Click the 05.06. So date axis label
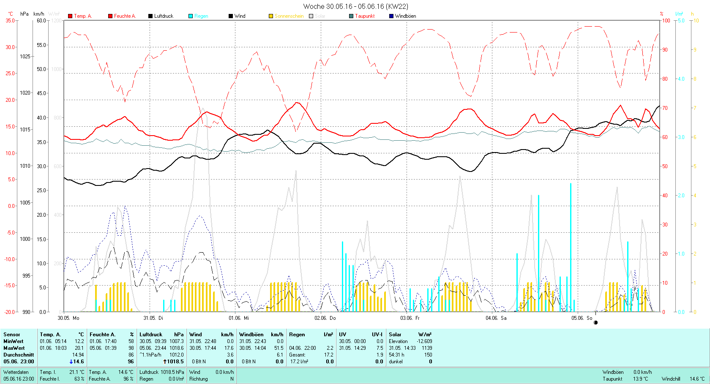 pos(582,318)
